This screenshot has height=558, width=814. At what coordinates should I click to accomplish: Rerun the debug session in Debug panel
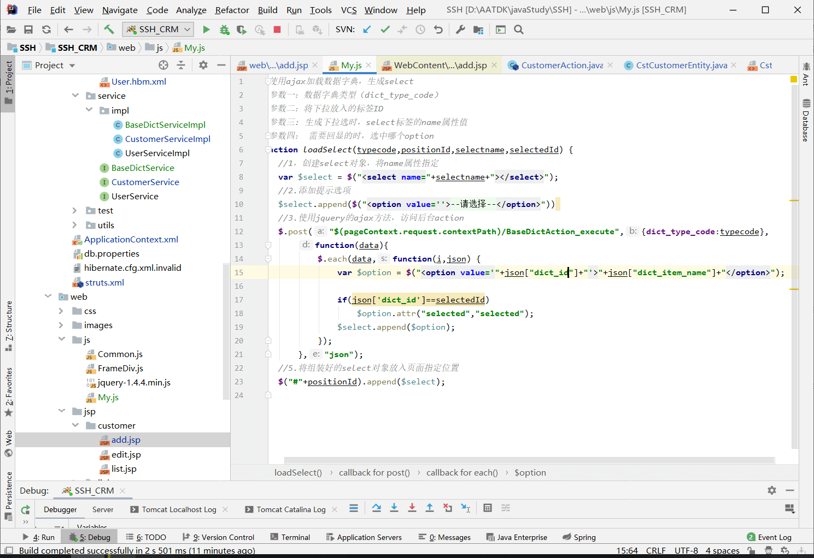25,509
